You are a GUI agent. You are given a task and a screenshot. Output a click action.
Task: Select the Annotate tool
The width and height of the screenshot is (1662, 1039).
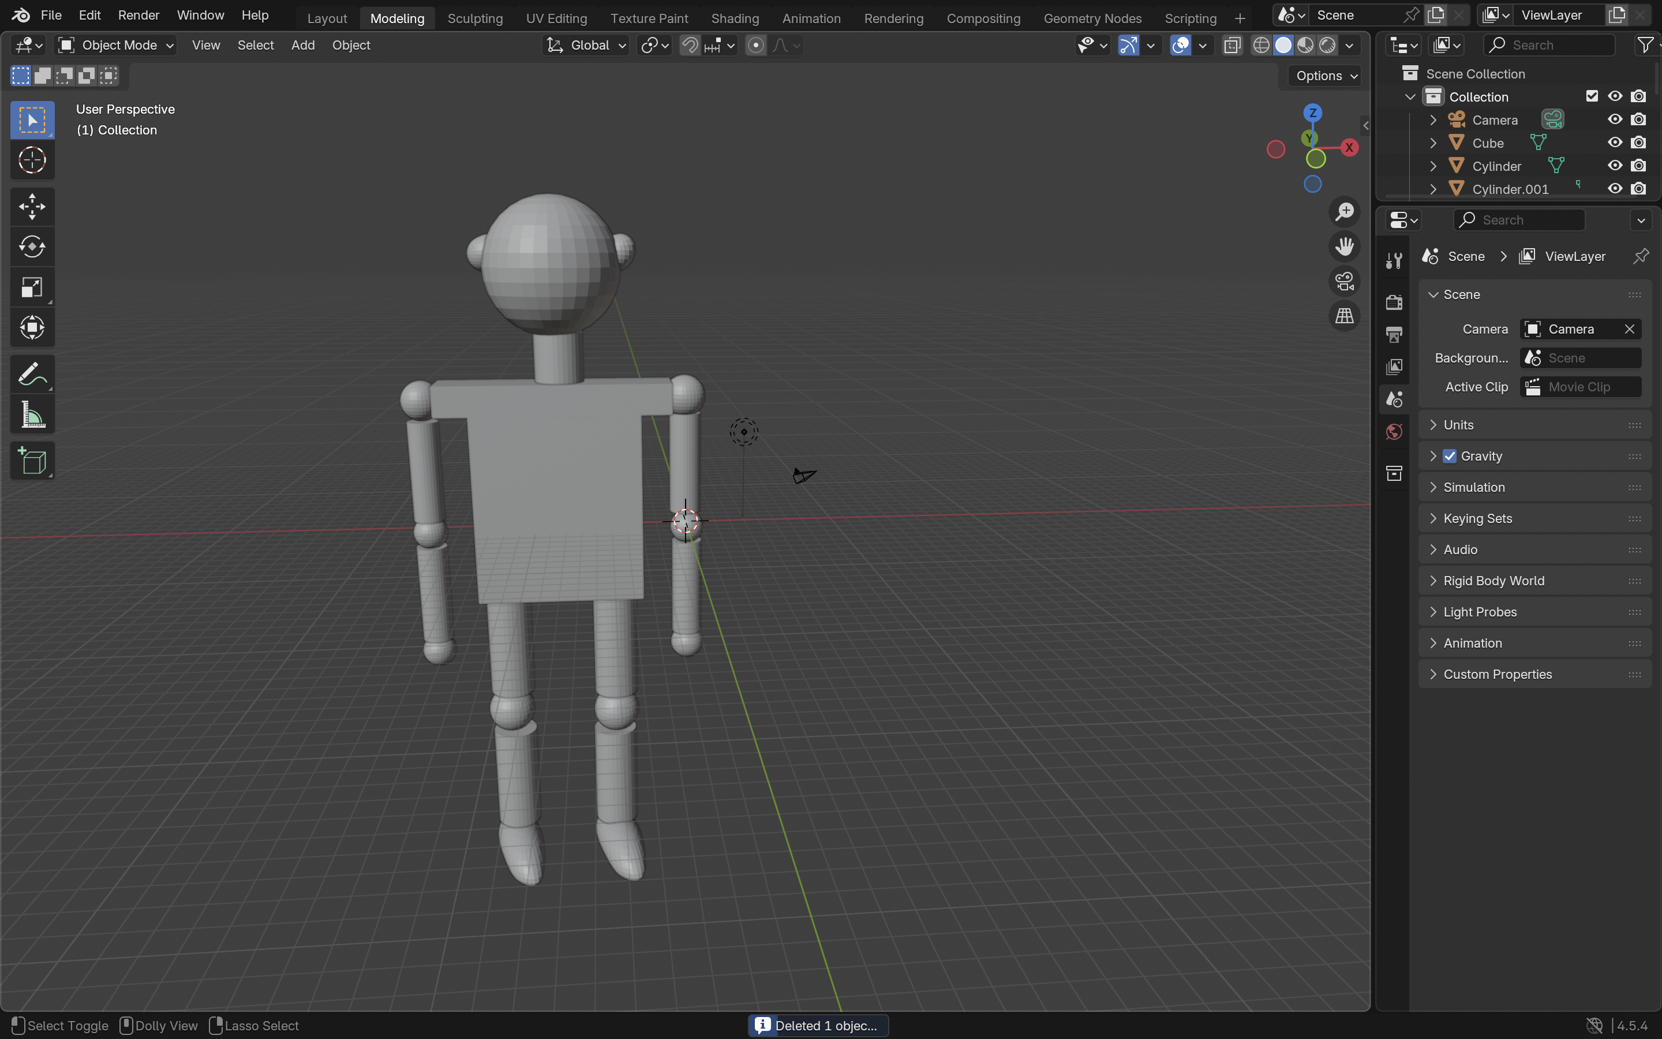pos(32,375)
